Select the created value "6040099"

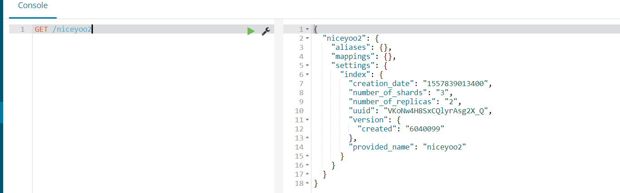pos(425,129)
